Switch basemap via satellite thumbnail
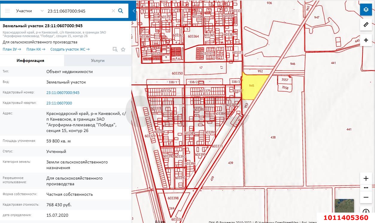Screen dimensions: 375x223 click(344, 207)
